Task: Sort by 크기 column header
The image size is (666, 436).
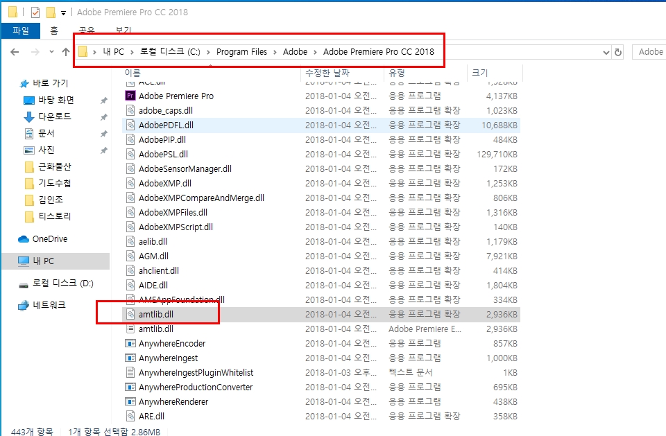Action: tap(480, 73)
